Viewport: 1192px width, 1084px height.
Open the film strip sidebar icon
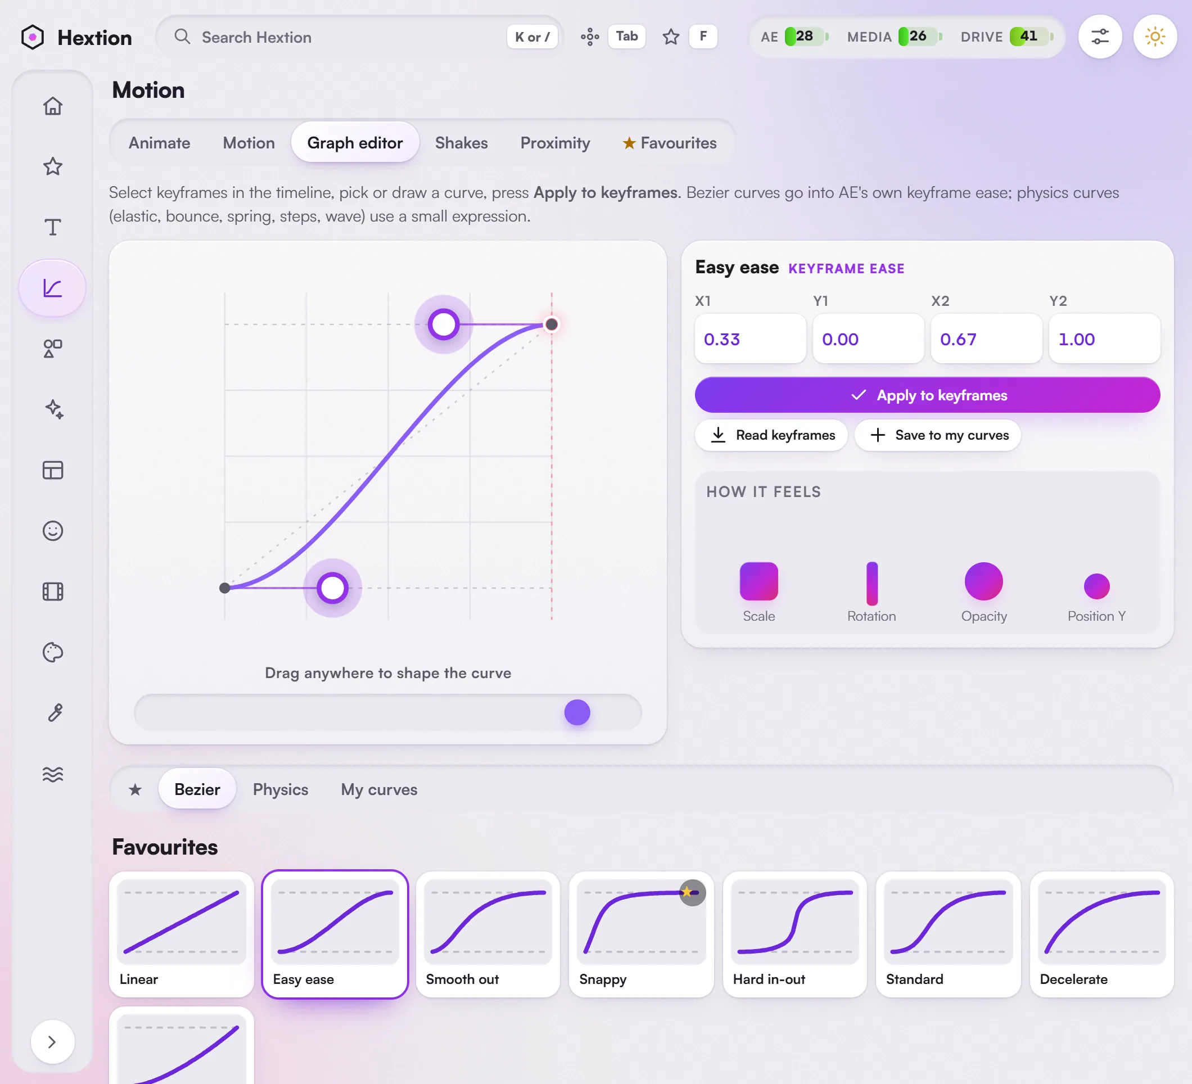click(x=53, y=591)
